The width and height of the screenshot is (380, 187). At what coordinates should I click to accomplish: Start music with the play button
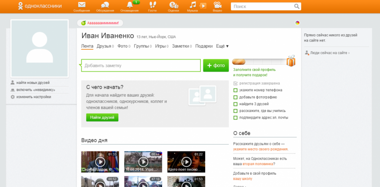click(x=203, y=6)
